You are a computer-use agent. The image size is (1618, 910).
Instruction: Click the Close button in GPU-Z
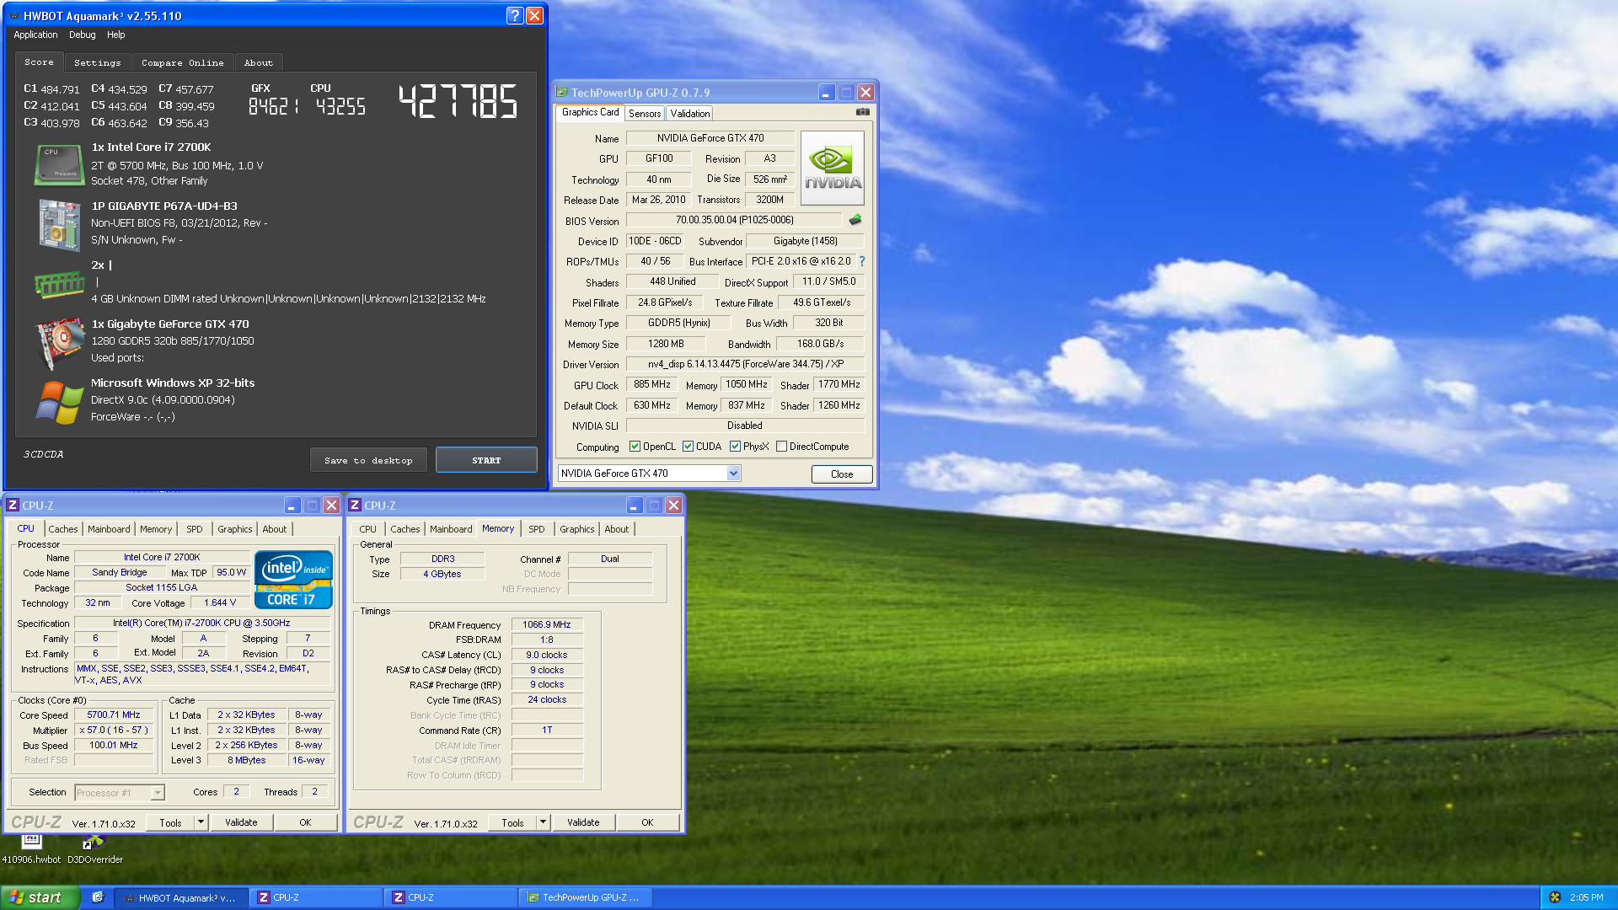[842, 474]
